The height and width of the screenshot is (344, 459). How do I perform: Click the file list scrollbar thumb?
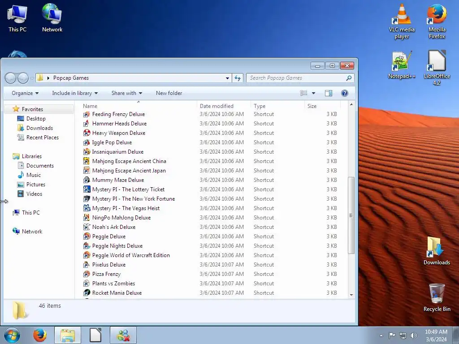pyautogui.click(x=351, y=215)
